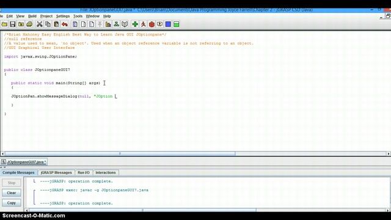Copy using the two-pages toolbar icon
This screenshot has width=391, height=220.
pyautogui.click(x=48, y=24)
